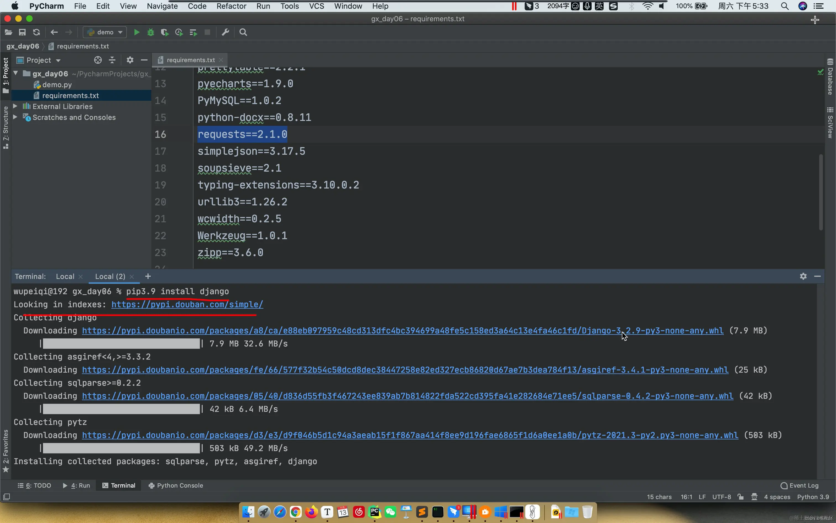Open the VCS menu
The width and height of the screenshot is (836, 523).
coord(317,6)
